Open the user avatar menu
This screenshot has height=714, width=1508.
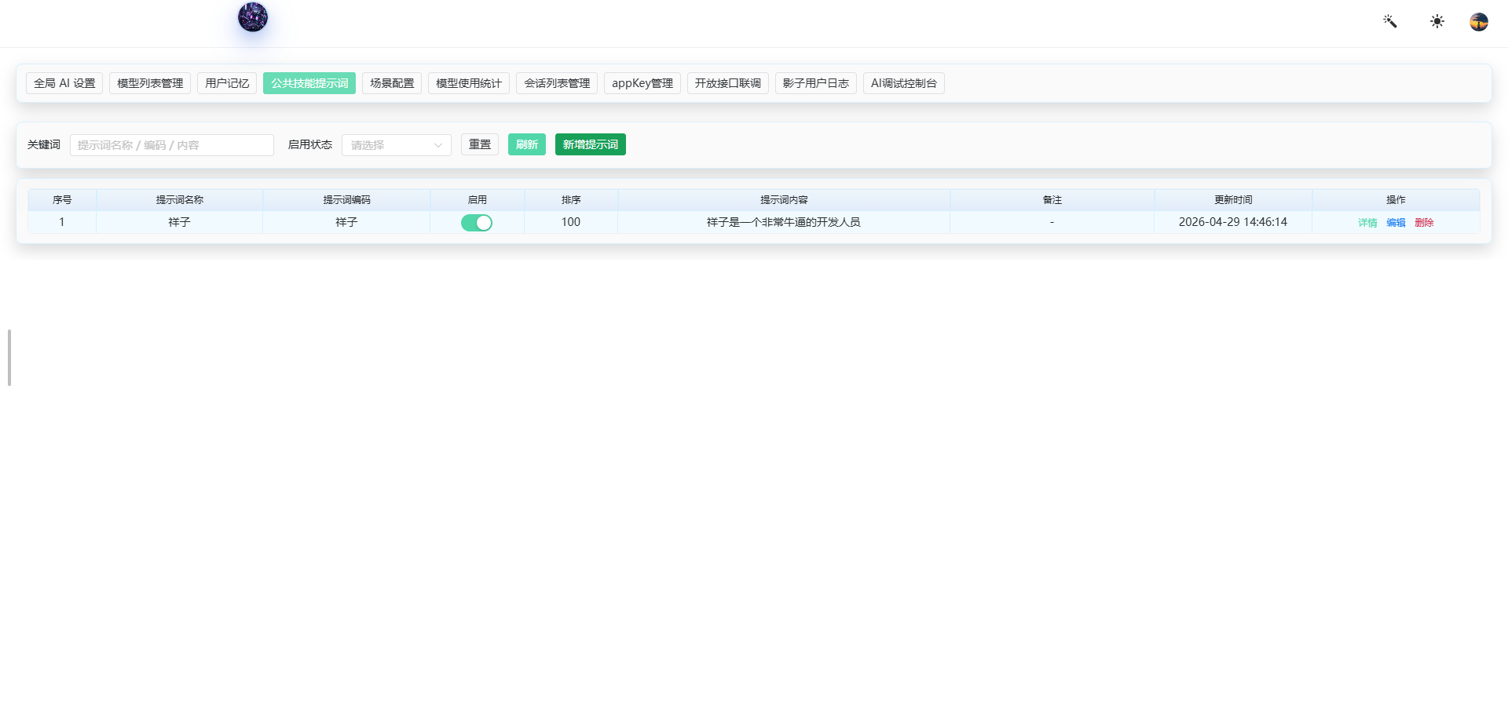click(1479, 22)
